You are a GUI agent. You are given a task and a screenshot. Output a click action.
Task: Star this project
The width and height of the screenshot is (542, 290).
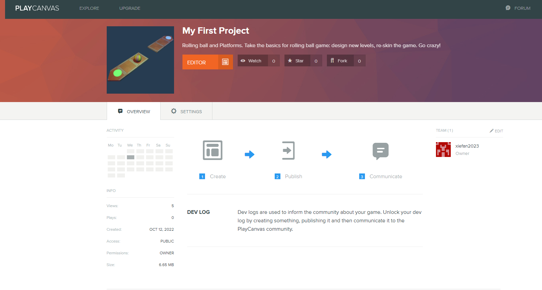tap(297, 61)
